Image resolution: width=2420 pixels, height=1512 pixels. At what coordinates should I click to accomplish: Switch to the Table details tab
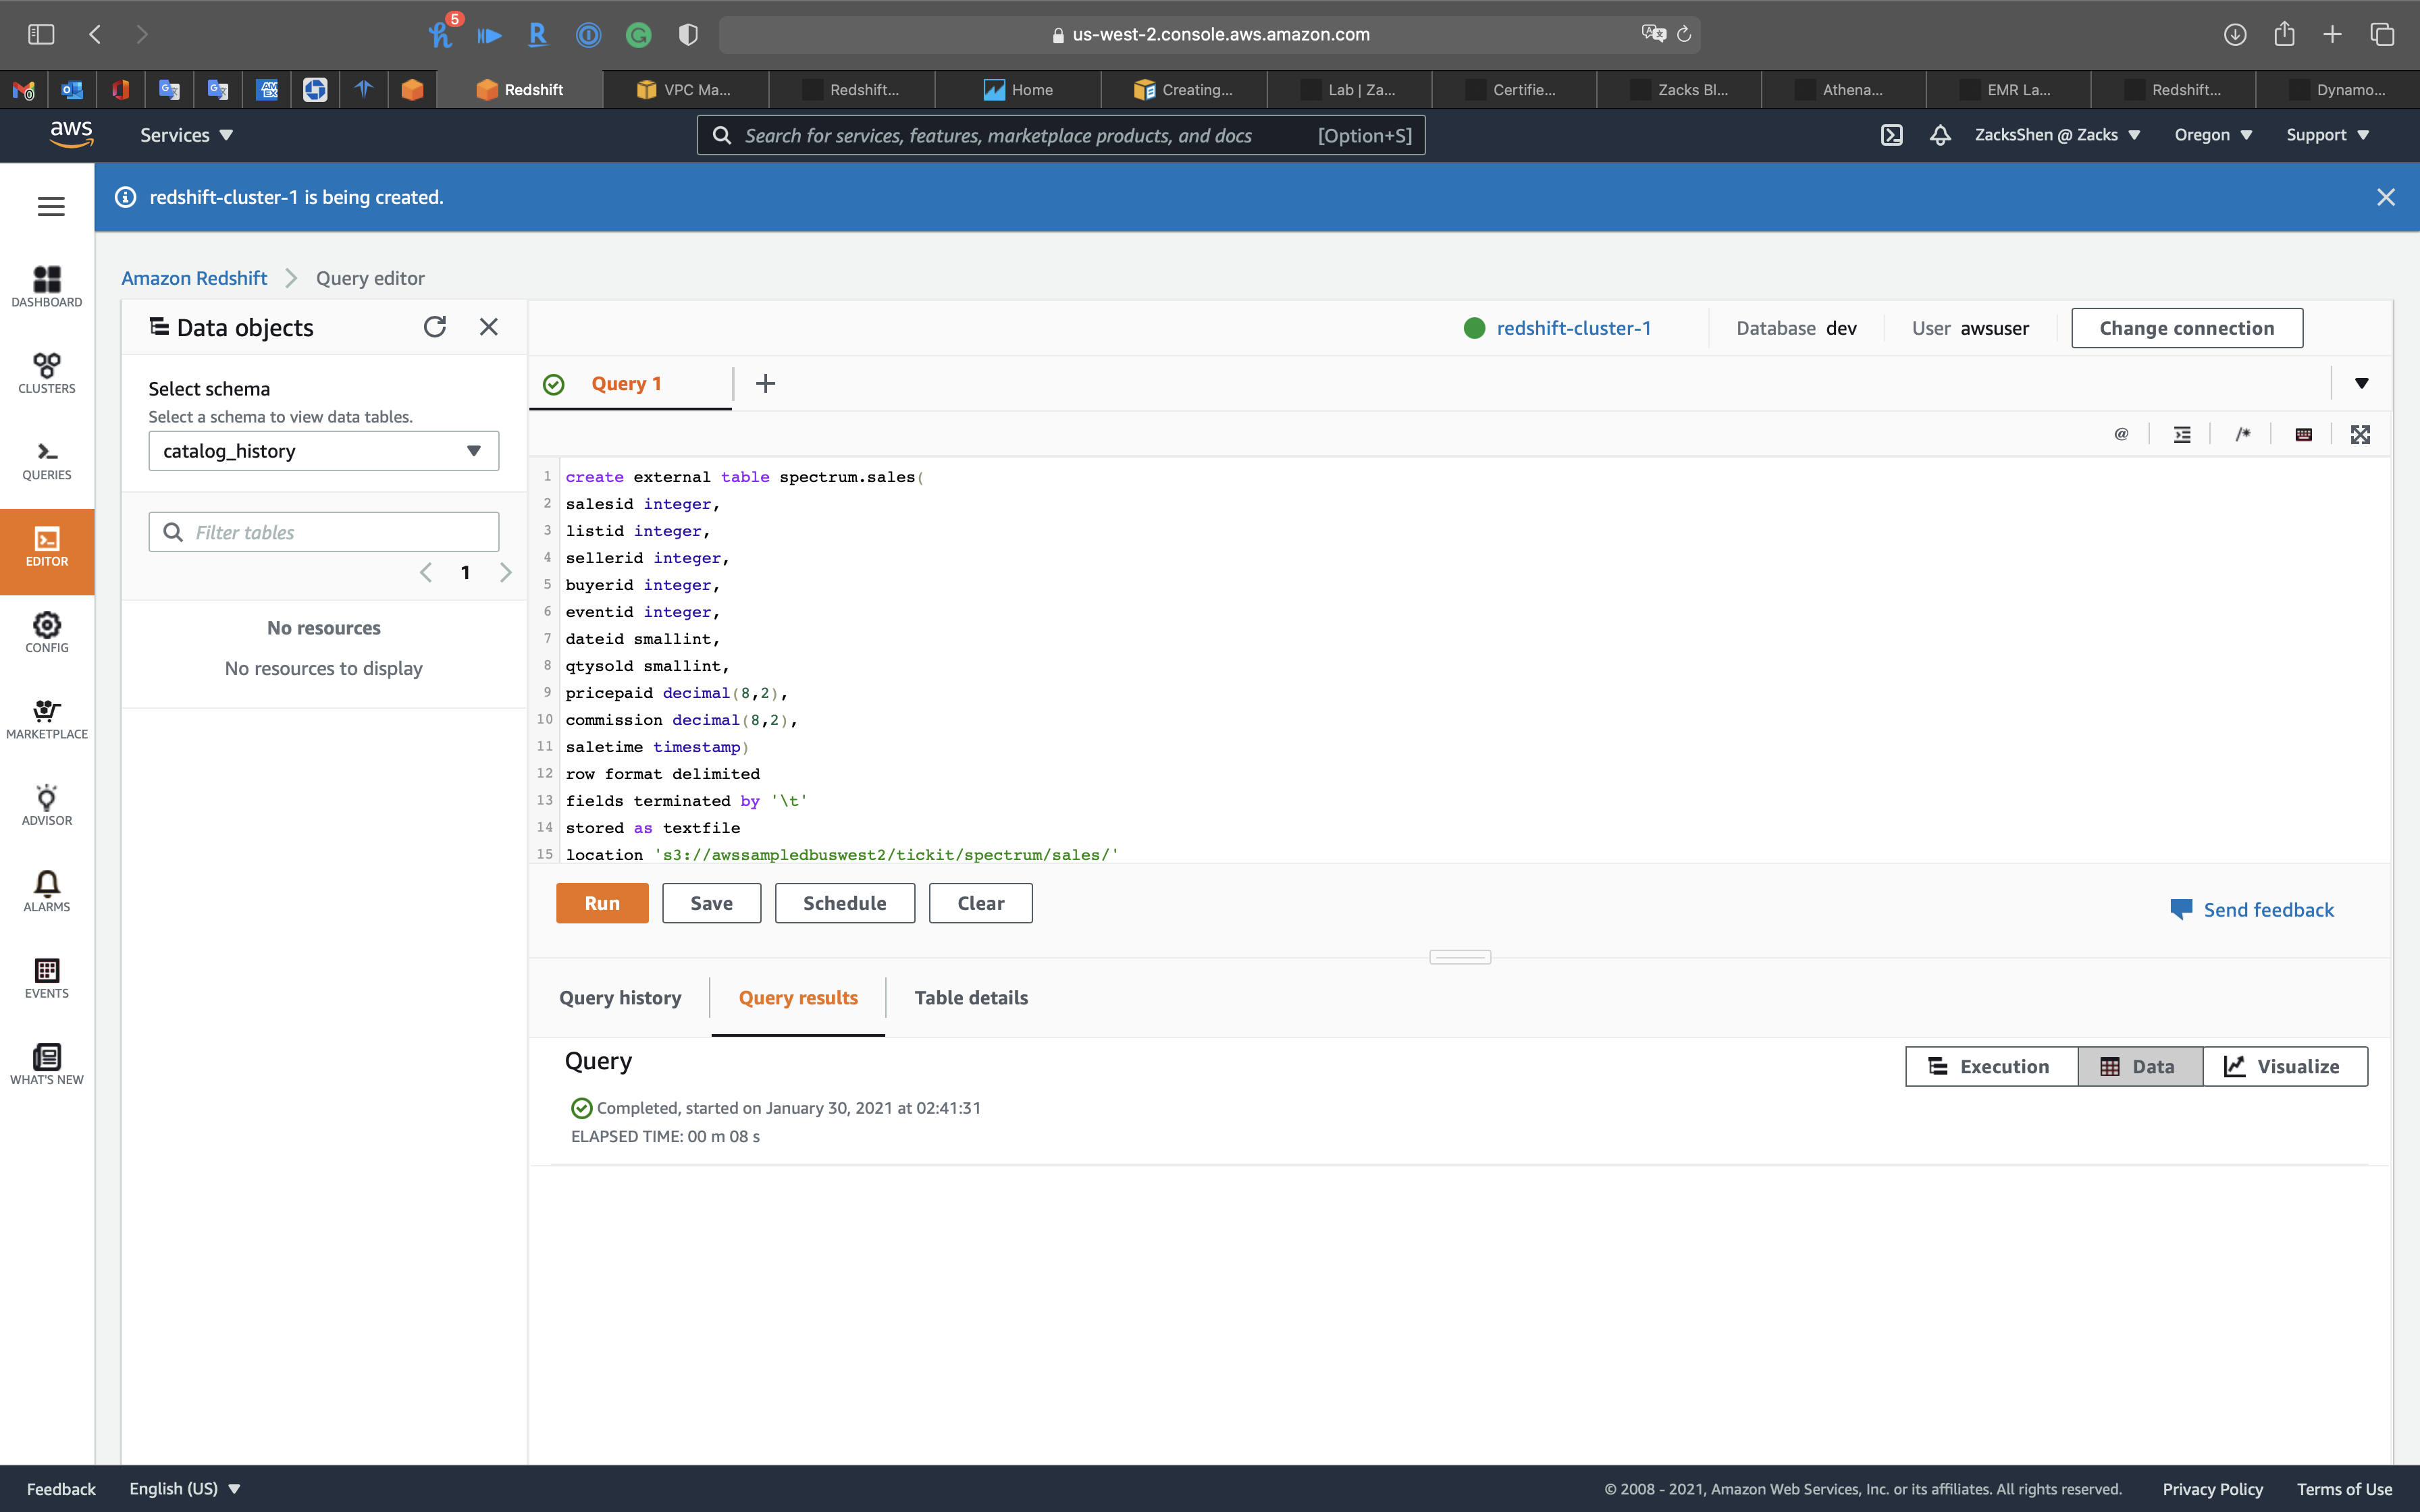(x=970, y=997)
